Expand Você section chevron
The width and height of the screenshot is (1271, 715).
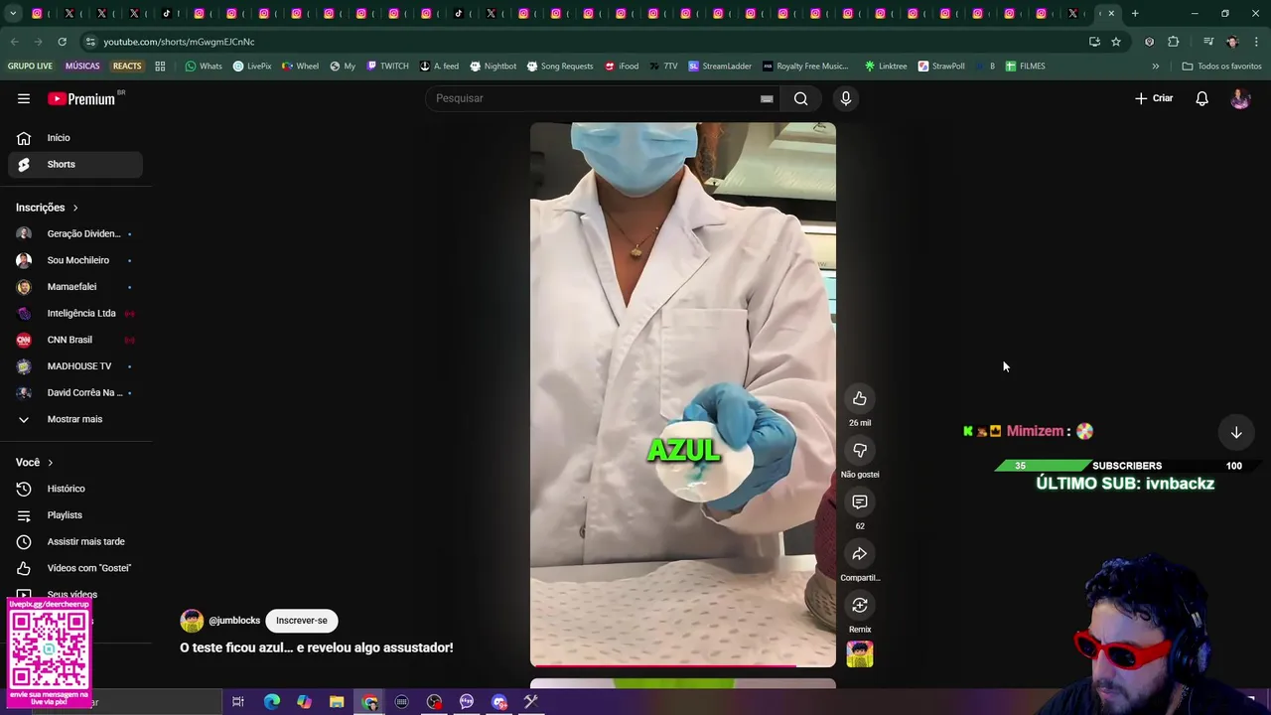50,463
